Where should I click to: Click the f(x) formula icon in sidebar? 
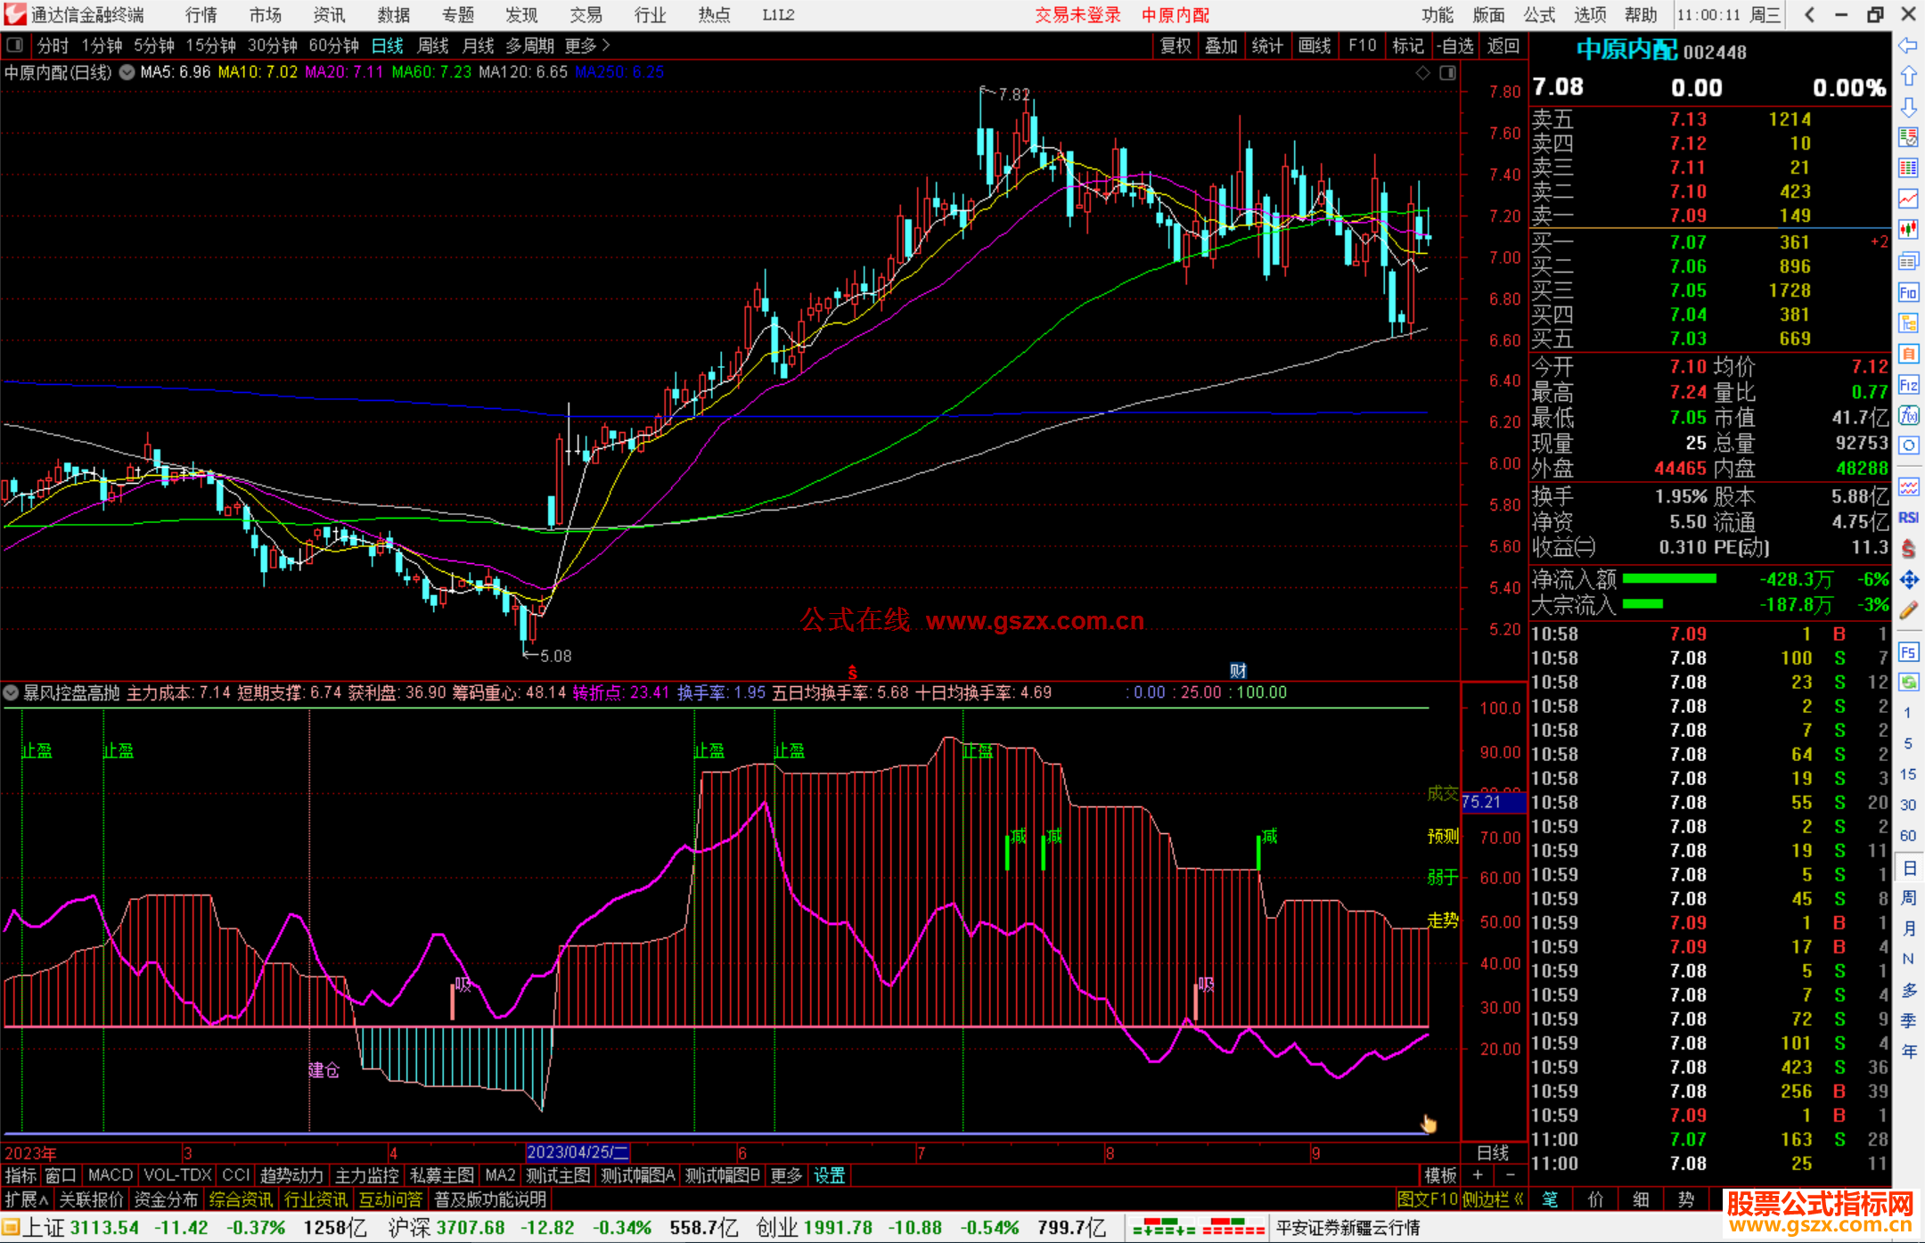[x=1908, y=415]
